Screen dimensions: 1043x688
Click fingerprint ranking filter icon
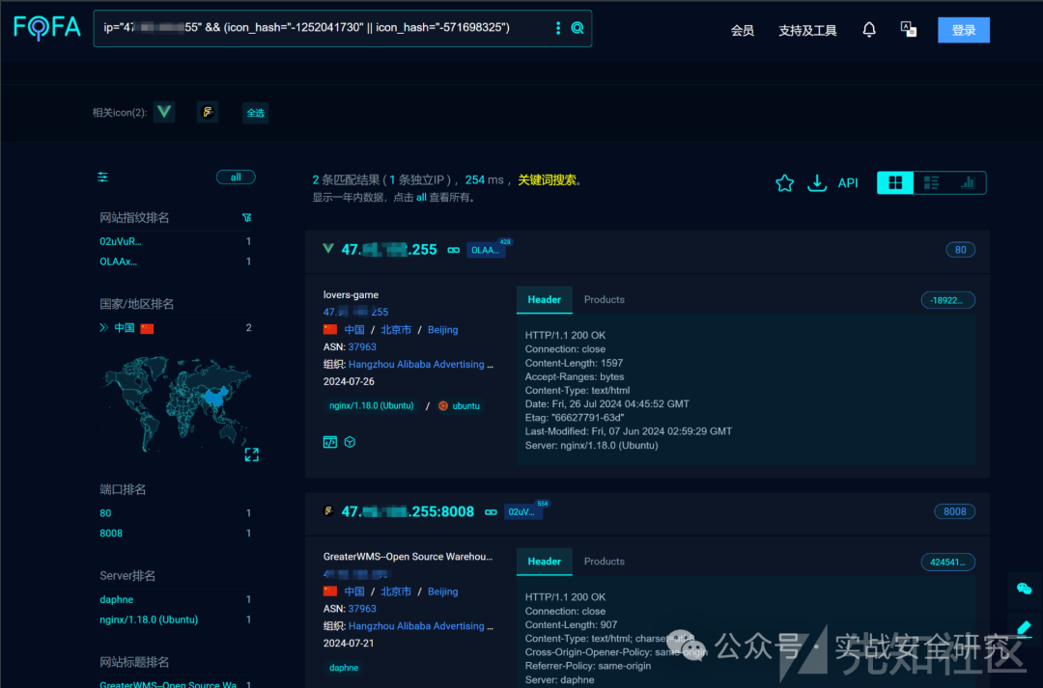click(x=247, y=217)
